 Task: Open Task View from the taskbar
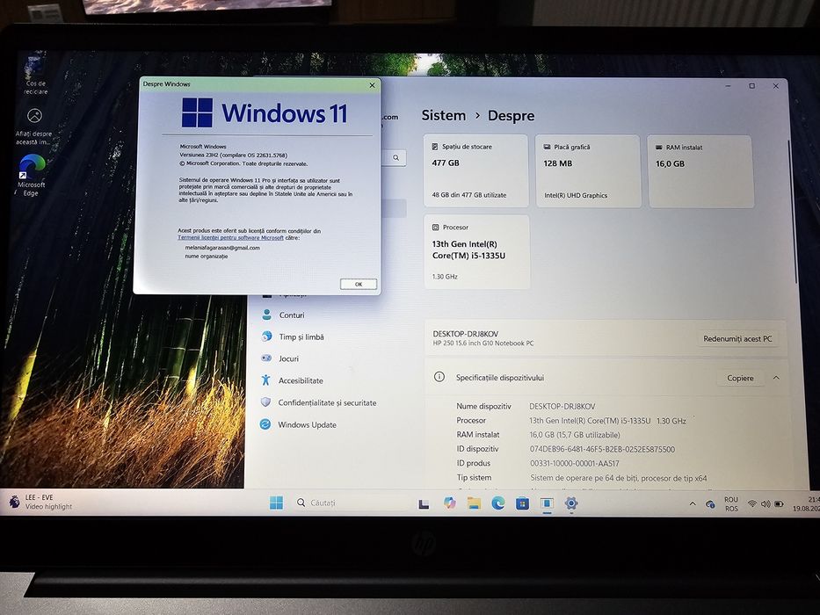click(x=424, y=503)
